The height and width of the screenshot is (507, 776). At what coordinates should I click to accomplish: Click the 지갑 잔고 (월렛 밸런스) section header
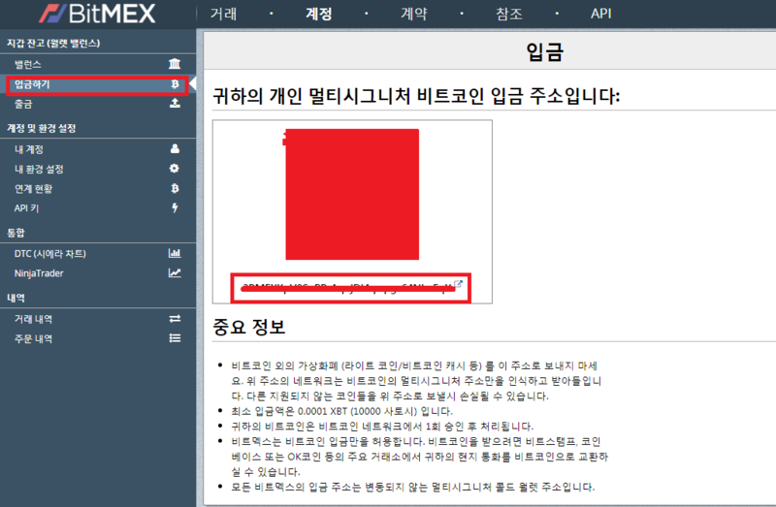pos(53,43)
